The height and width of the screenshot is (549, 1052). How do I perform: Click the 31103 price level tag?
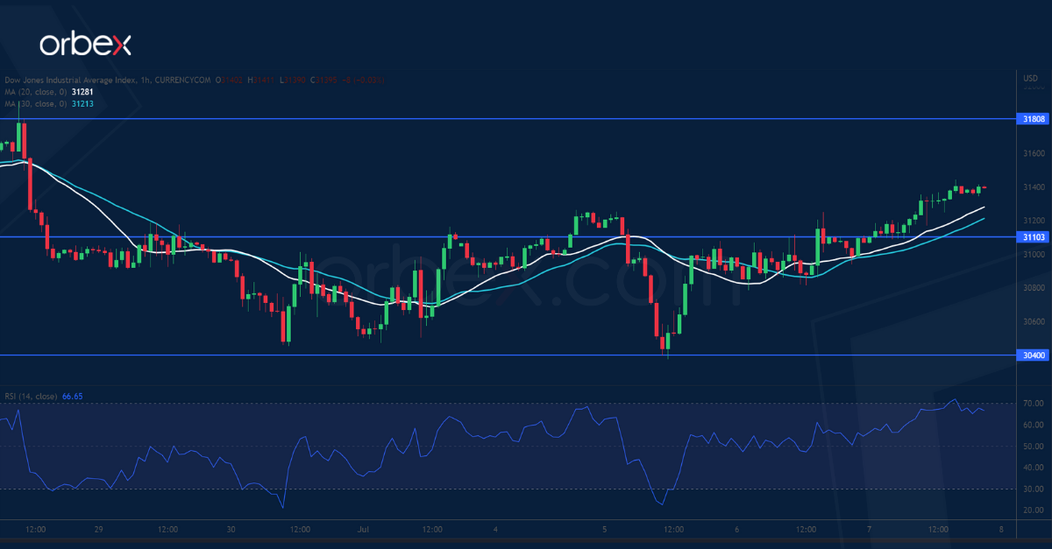pos(1032,237)
